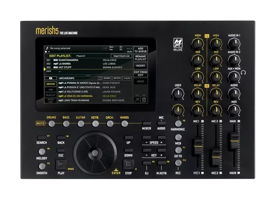Tap the music note icon by No song selected
The width and height of the screenshot is (276, 200).
tap(47, 48)
